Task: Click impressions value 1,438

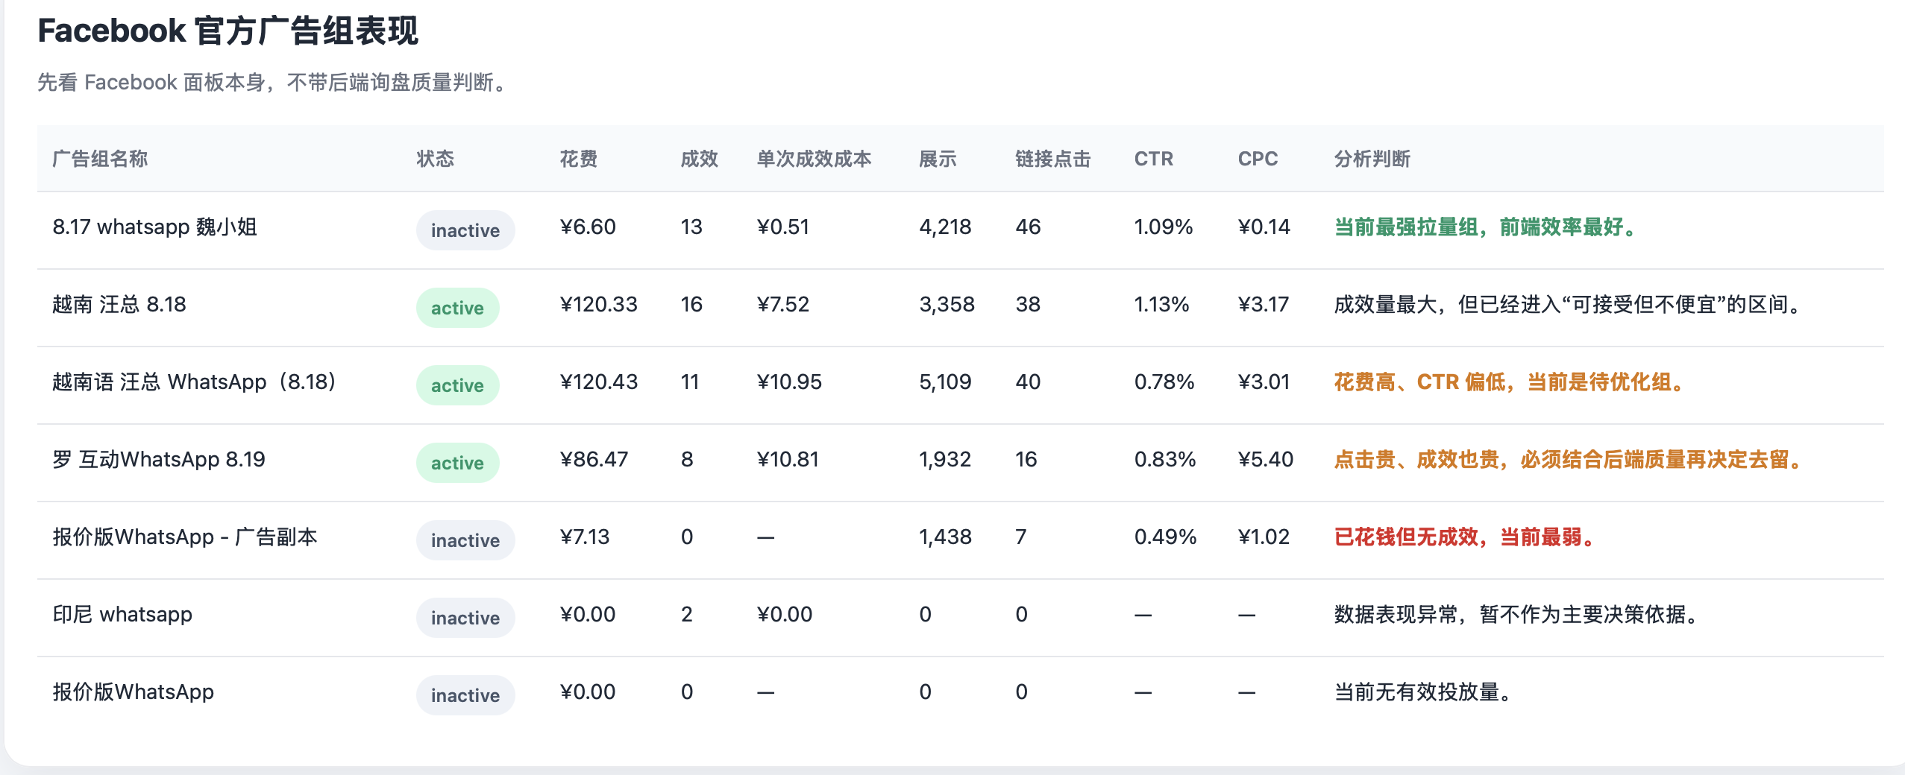Action: coord(945,537)
